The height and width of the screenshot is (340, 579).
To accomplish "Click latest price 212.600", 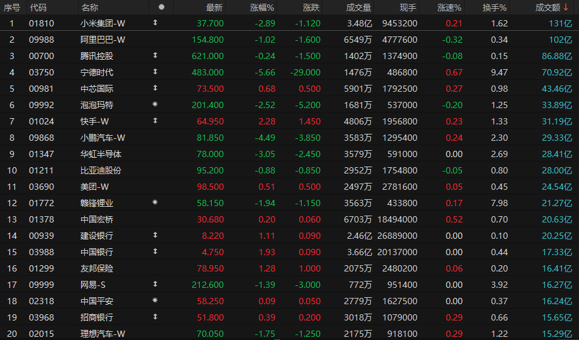I will click(x=207, y=285).
